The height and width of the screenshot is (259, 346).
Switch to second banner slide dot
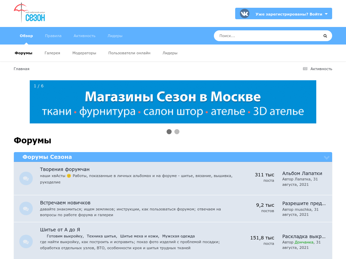point(177,132)
